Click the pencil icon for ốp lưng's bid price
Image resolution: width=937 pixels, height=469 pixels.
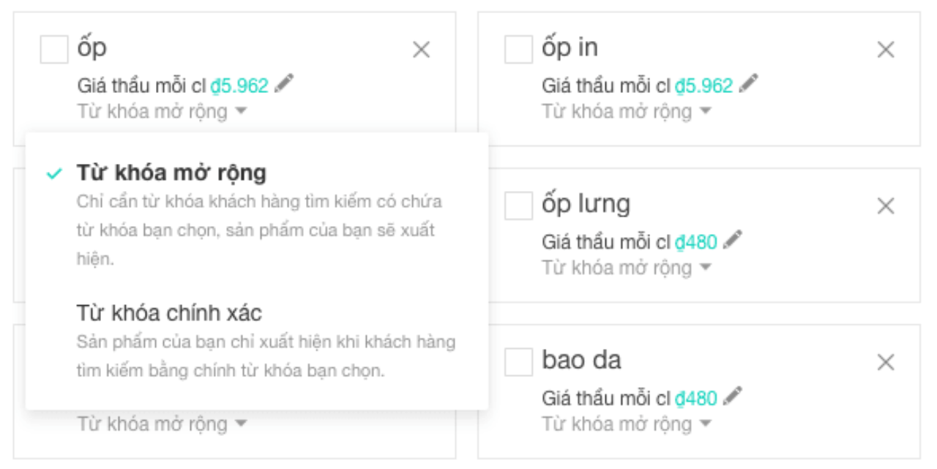733,238
